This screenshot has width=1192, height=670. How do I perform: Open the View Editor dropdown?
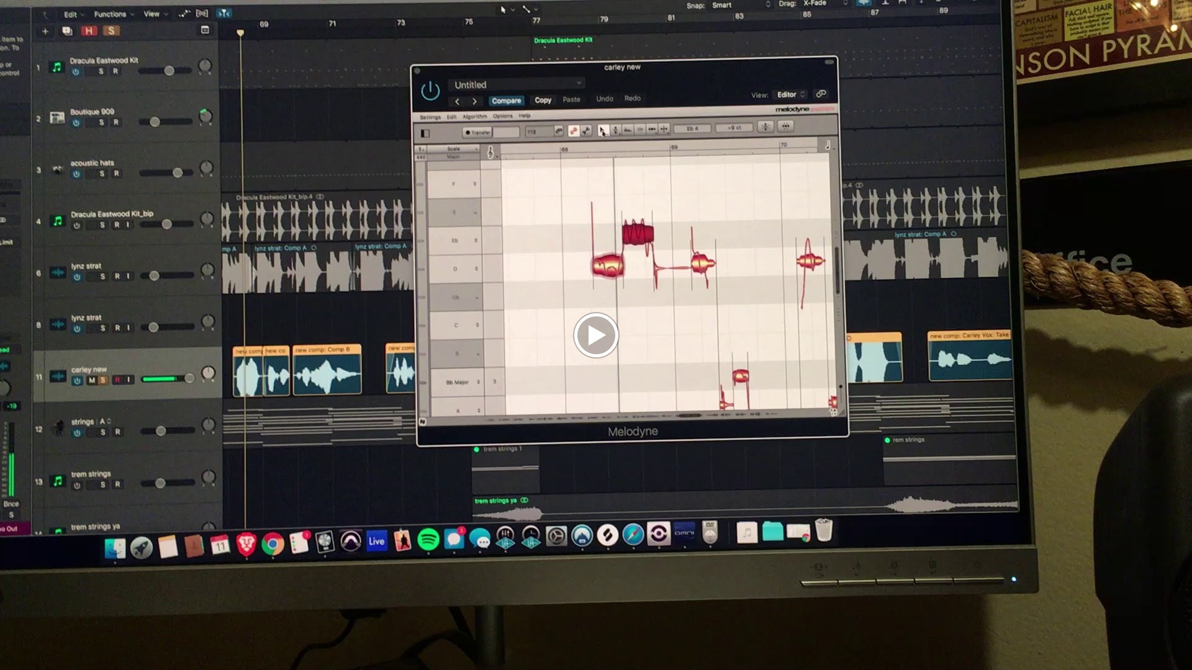pyautogui.click(x=790, y=94)
